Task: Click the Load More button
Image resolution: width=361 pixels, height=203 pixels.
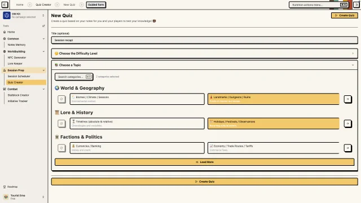Action: pyautogui.click(x=204, y=162)
